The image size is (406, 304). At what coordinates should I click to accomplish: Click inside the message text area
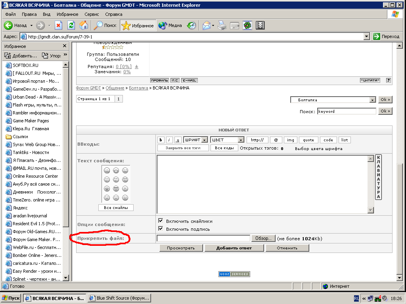[x=262, y=184]
